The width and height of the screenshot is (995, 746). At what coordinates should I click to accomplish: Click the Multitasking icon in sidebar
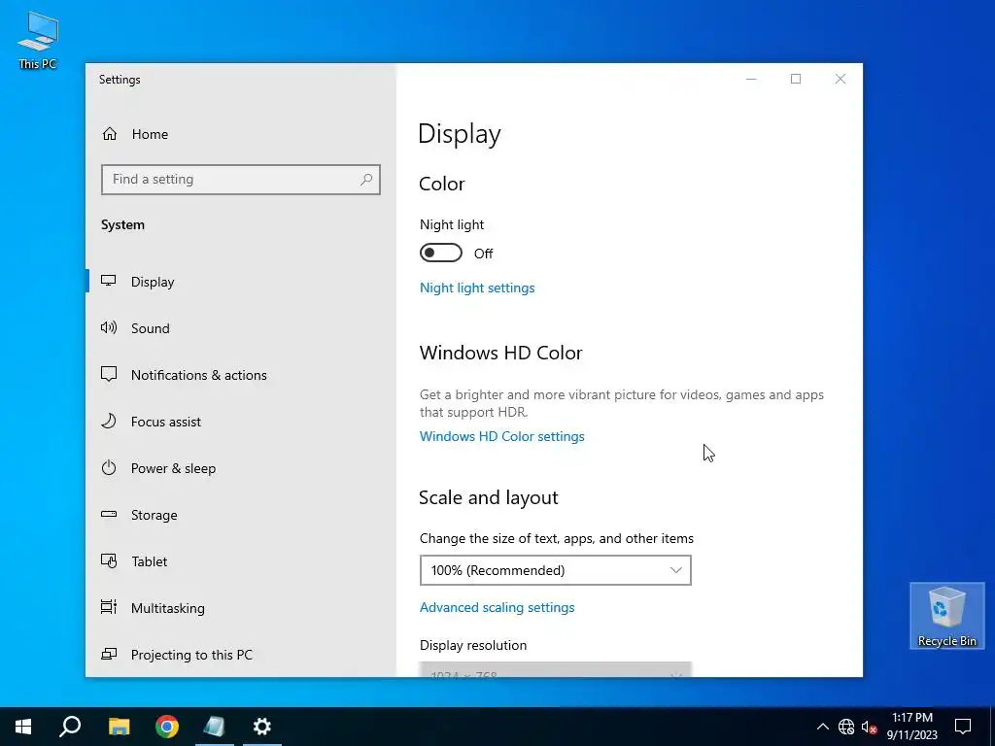pyautogui.click(x=109, y=607)
